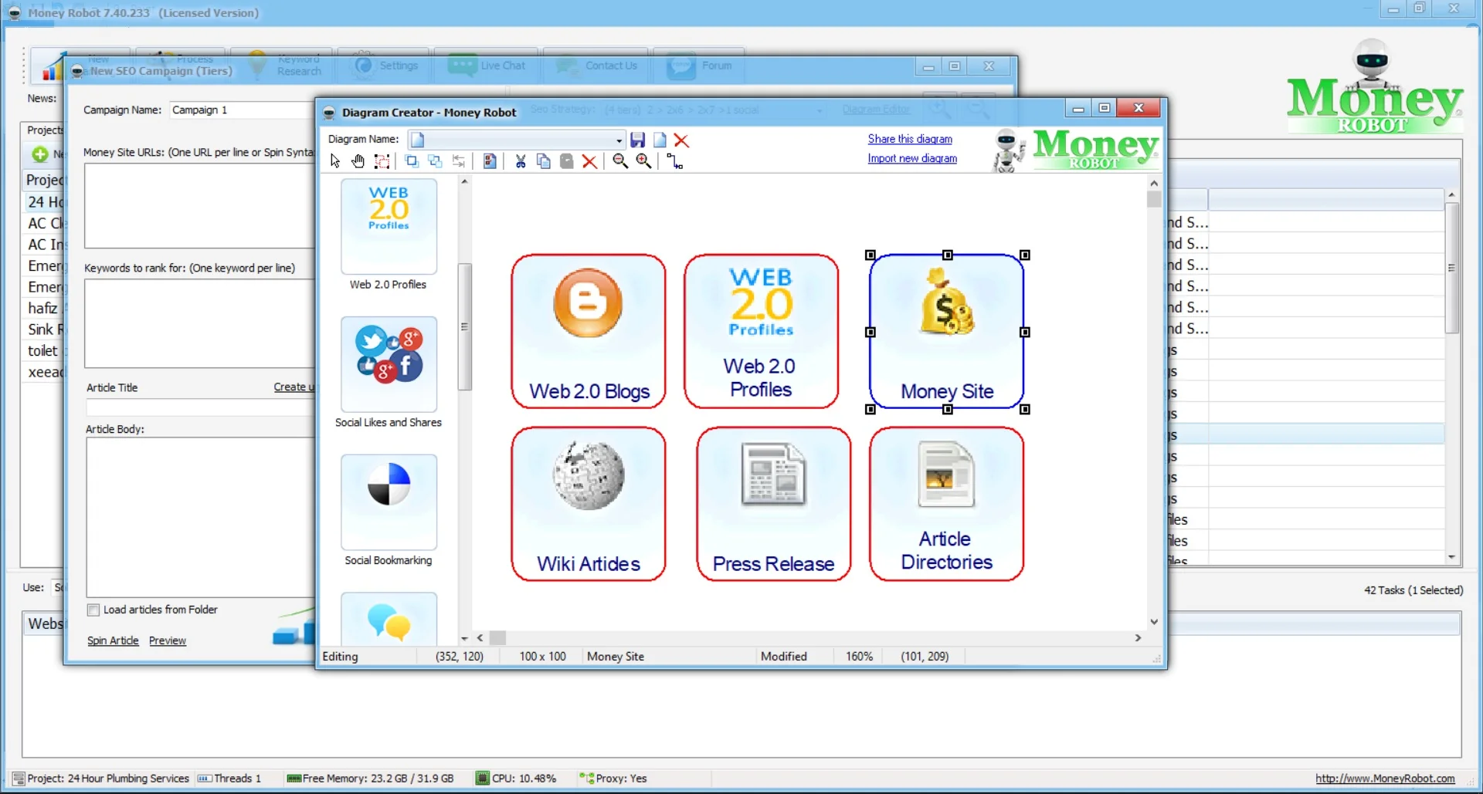Click the canvas scroll right arrow

point(1138,638)
